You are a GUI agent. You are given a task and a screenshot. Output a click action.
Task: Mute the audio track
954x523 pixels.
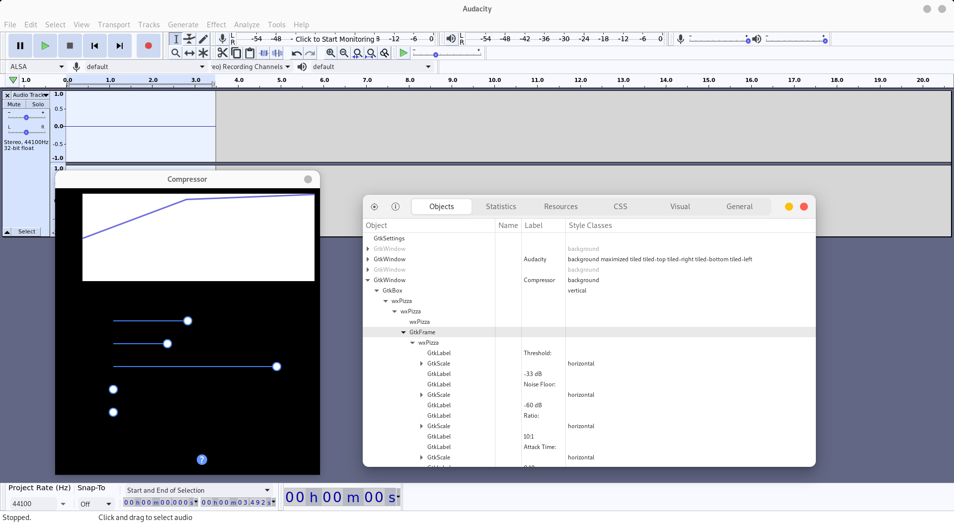13,104
